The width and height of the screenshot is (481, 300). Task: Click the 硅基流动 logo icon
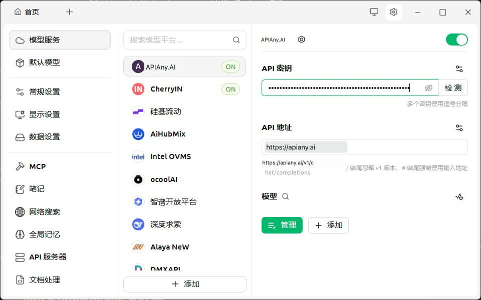138,111
